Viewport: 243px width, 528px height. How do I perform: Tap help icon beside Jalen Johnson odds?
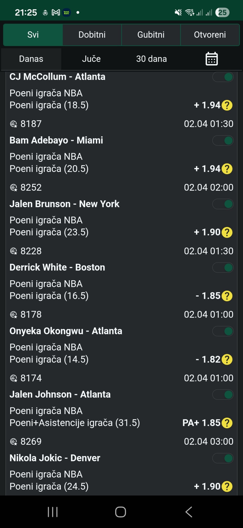tap(227, 423)
